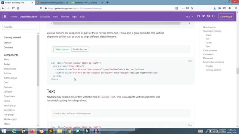Collapse Components sidebar section
Screen dimensions: 239x134
(11, 55)
